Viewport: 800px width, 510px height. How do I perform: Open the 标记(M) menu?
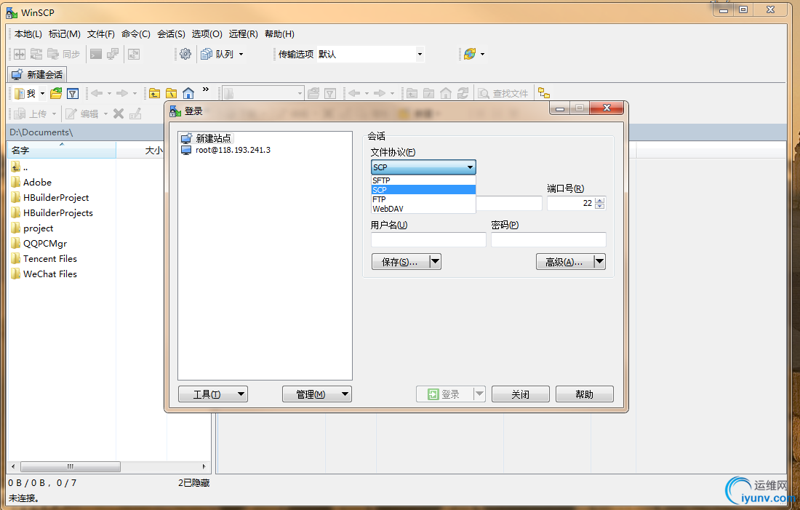[64, 33]
